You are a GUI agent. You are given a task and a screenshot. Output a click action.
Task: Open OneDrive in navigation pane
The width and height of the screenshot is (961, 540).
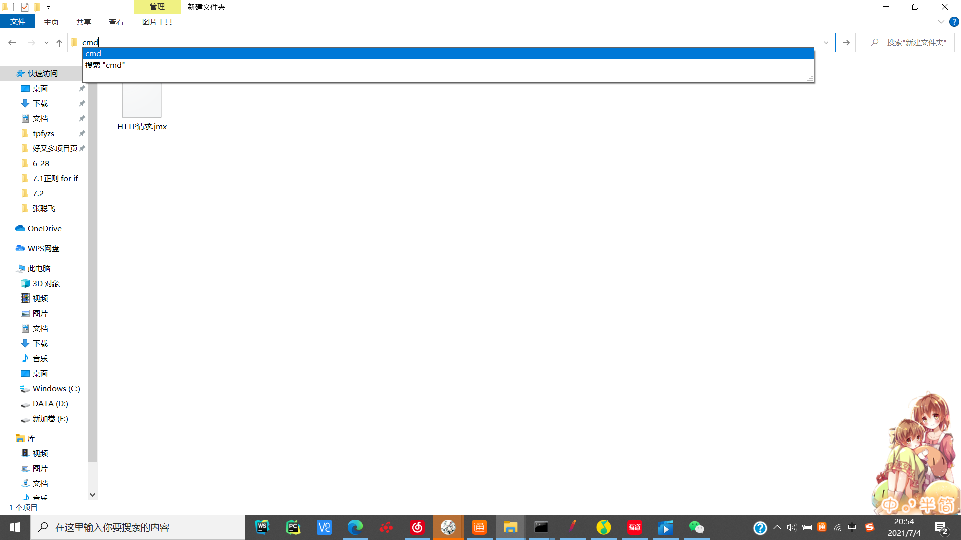(x=44, y=228)
